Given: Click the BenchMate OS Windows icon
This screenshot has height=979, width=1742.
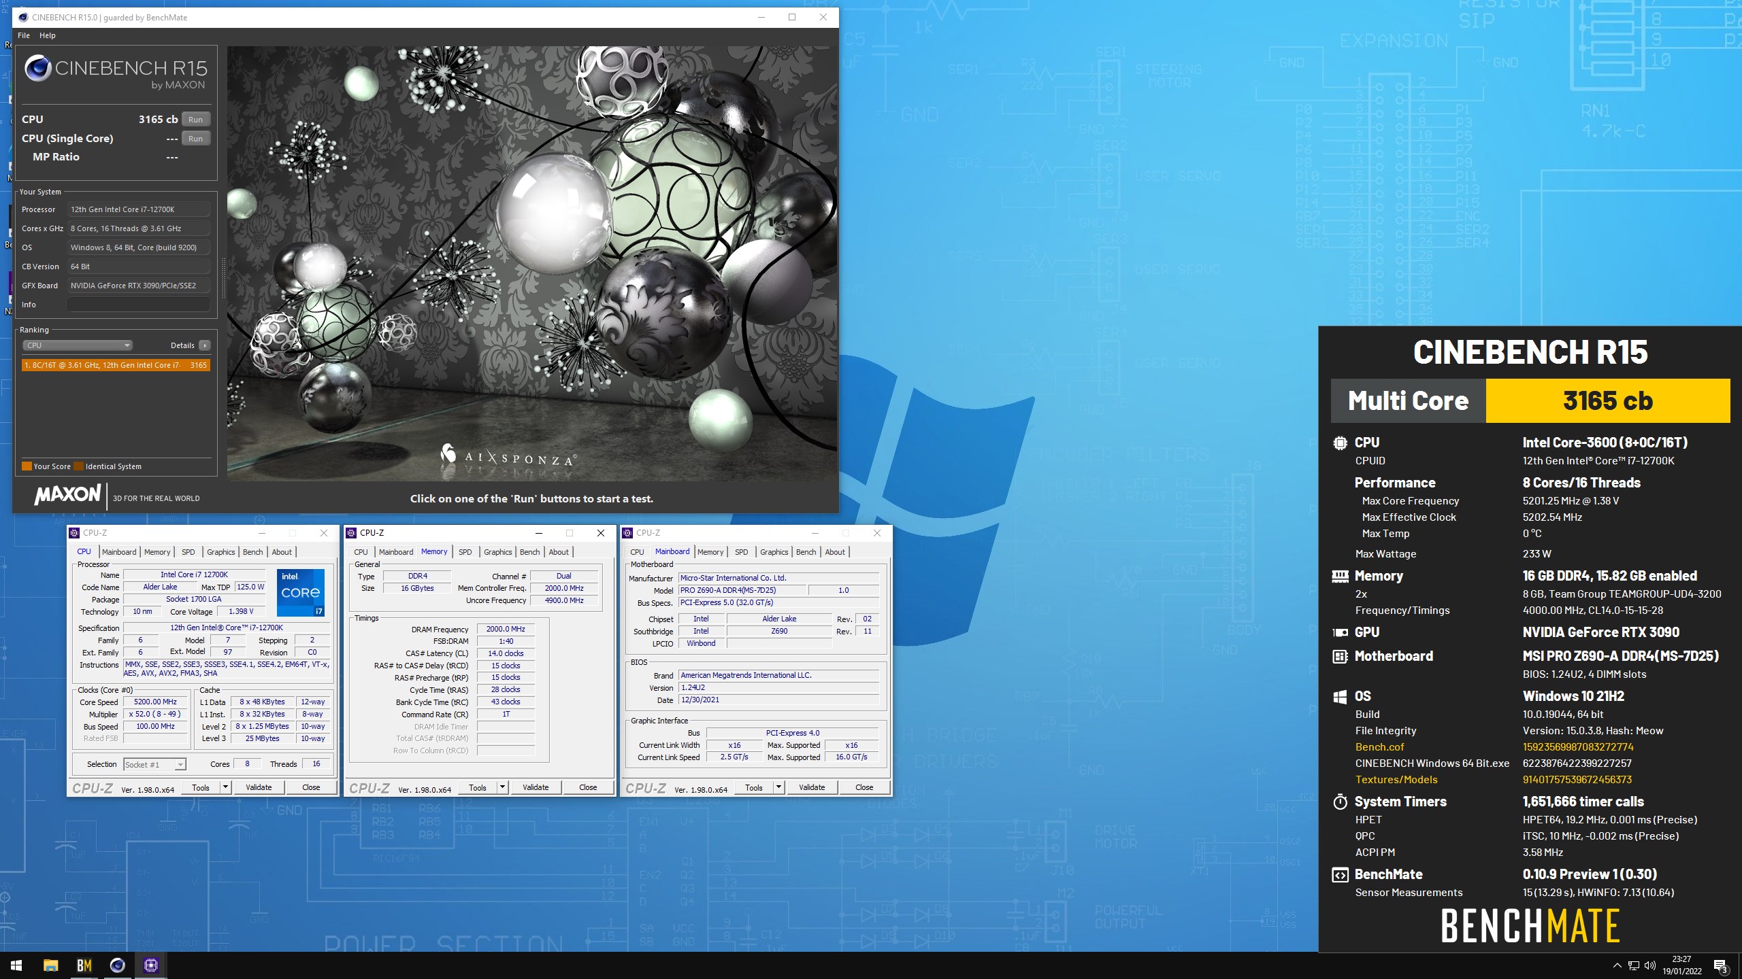Looking at the screenshot, I should pyautogui.click(x=1340, y=696).
